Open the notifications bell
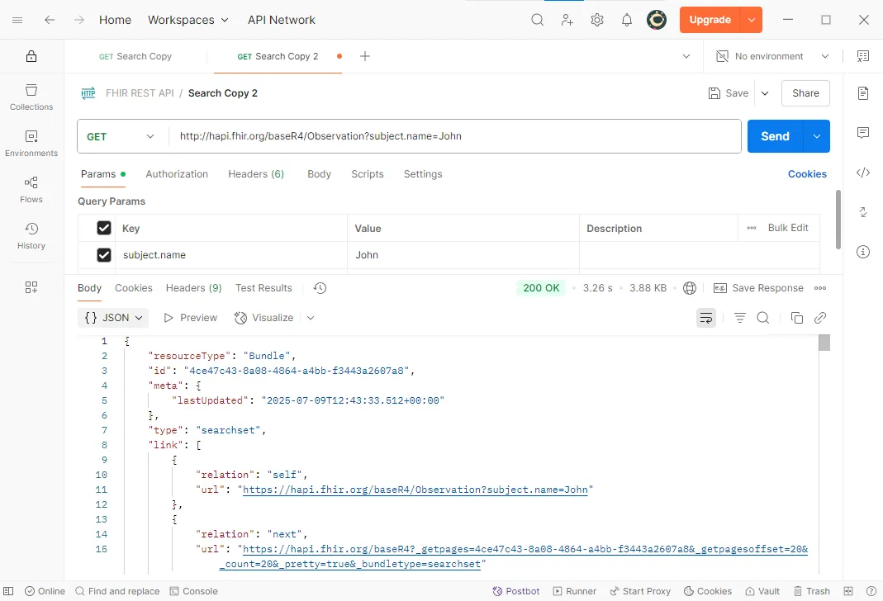Viewport: 883px width, 601px height. tap(627, 21)
